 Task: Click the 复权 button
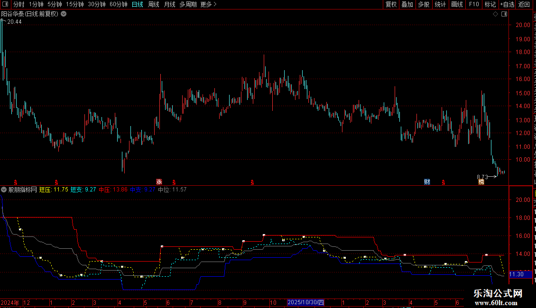[x=391, y=4]
